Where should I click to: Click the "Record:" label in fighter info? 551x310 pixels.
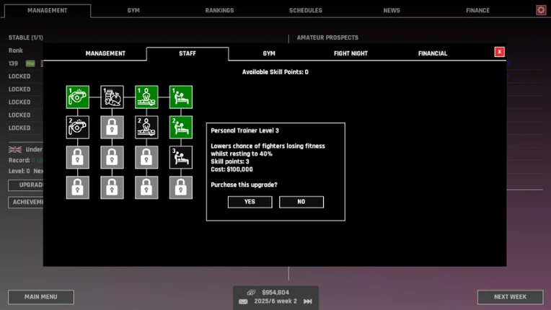[19, 161]
